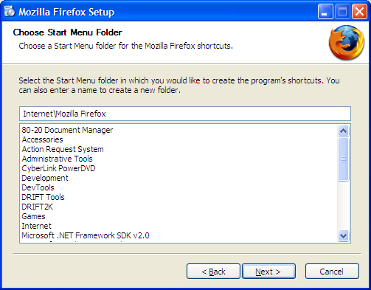The height and width of the screenshot is (290, 371).
Task: Select the Games folder
Action: pyautogui.click(x=33, y=216)
